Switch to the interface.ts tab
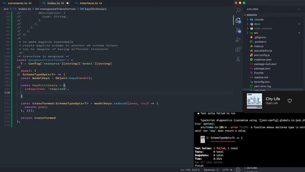The width and height of the screenshot is (305, 172). [x=89, y=3]
